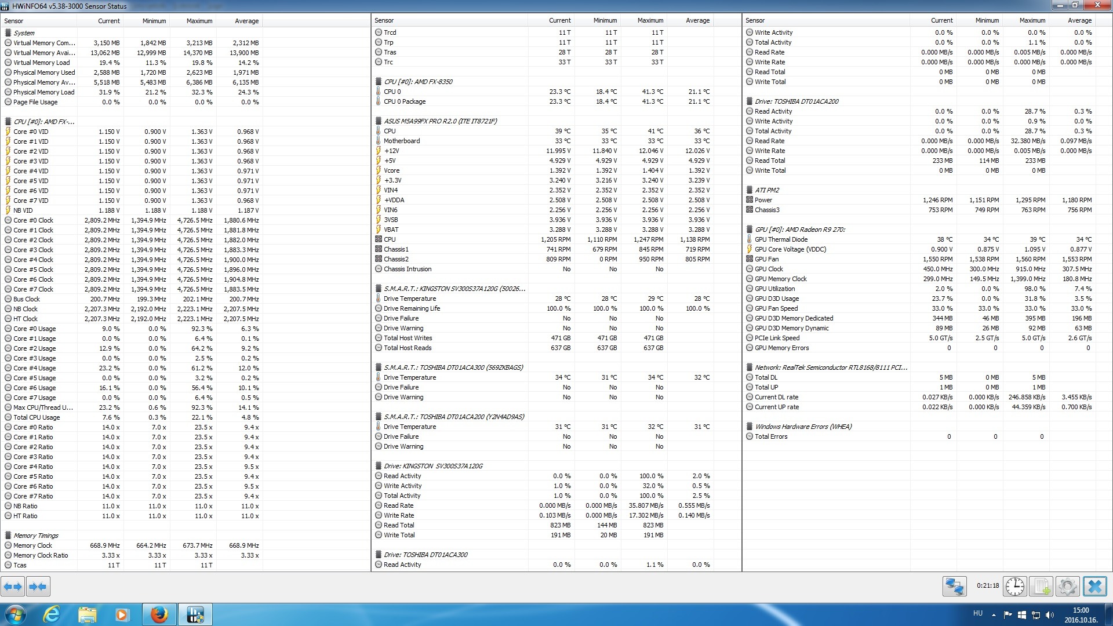This screenshot has width=1113, height=626.
Task: Click the Action Center flag tray icon
Action: point(1007,615)
